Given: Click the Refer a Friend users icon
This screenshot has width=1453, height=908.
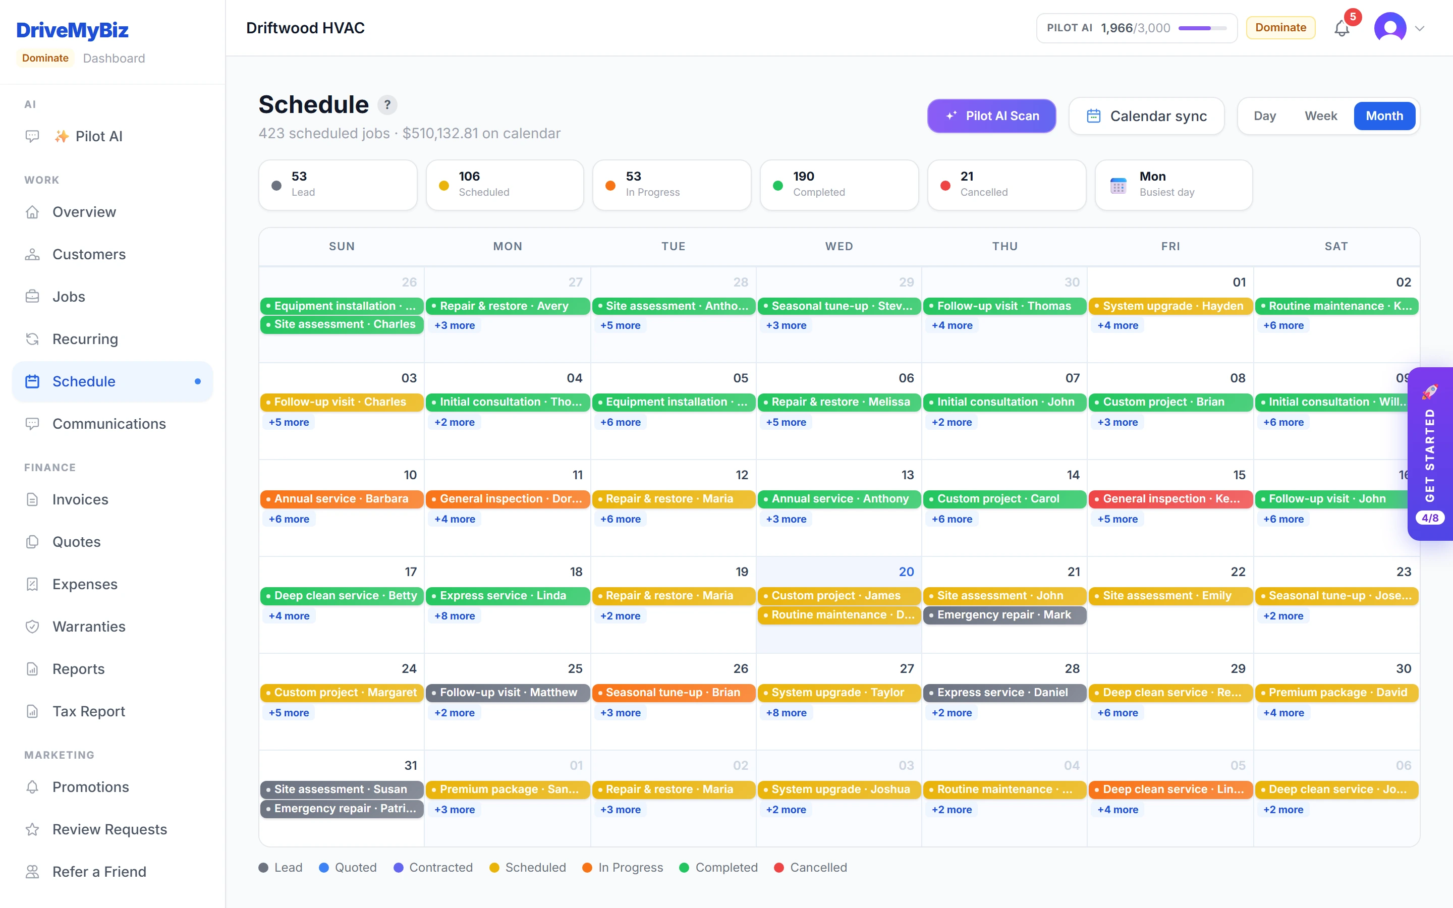Looking at the screenshot, I should click(32, 872).
